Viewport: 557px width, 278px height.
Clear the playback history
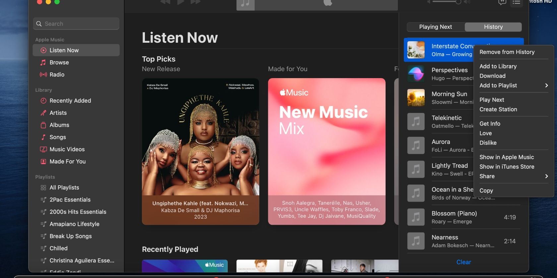tap(464, 262)
